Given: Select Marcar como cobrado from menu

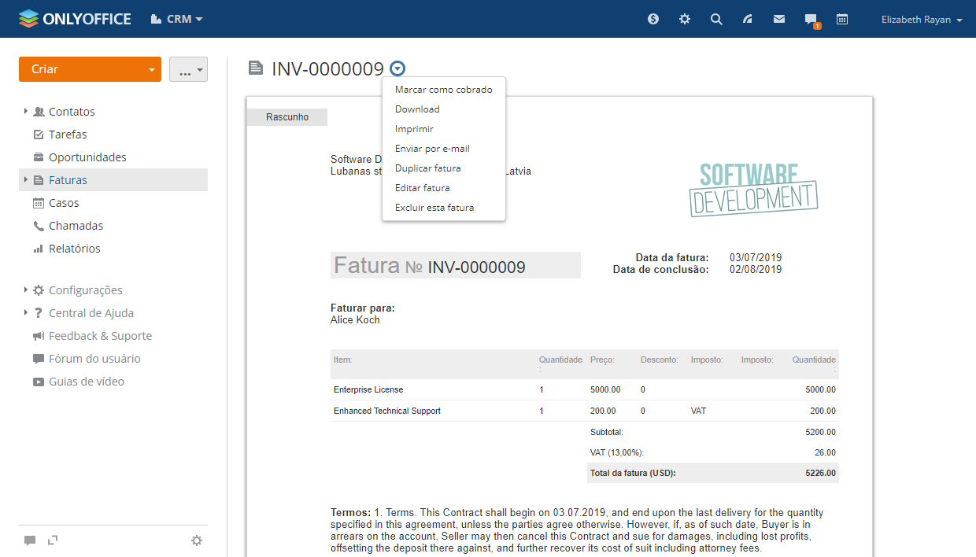Looking at the screenshot, I should (x=443, y=90).
